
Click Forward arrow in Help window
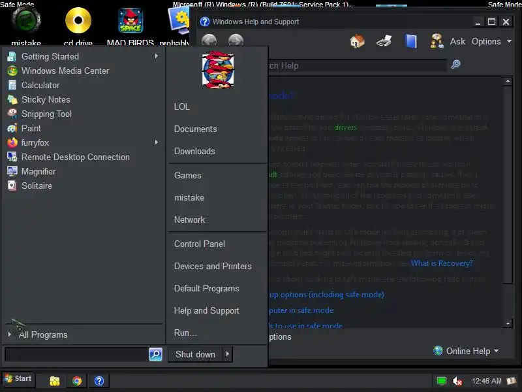pyautogui.click(x=236, y=41)
